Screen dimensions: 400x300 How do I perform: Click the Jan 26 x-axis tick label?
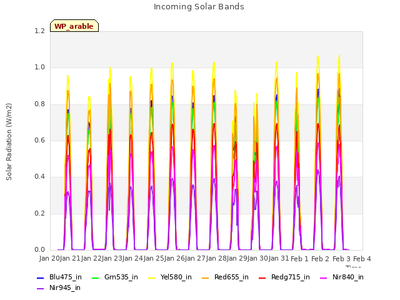(175, 259)
